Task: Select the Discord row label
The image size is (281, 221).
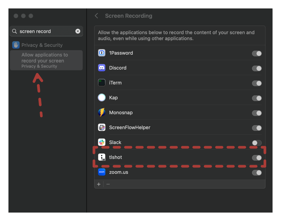Action: coord(118,68)
